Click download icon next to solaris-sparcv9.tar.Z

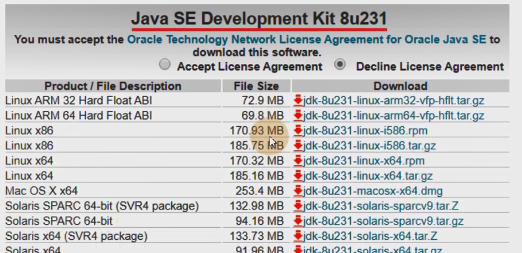298,206
